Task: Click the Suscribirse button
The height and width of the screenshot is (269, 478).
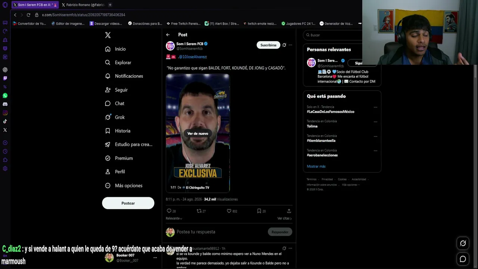Action: 269,45
